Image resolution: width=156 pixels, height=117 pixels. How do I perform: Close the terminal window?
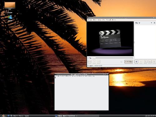pyautogui.click(x=108, y=74)
